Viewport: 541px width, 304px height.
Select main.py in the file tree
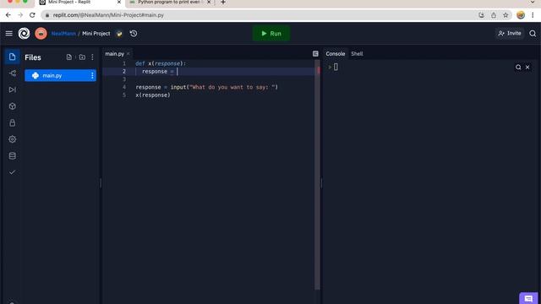pos(60,75)
